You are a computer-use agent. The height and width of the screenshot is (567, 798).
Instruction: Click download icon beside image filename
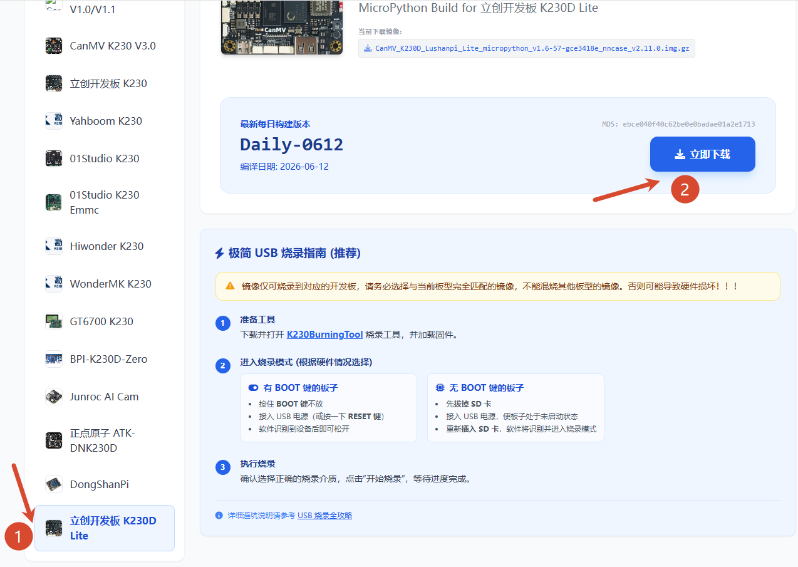(368, 48)
